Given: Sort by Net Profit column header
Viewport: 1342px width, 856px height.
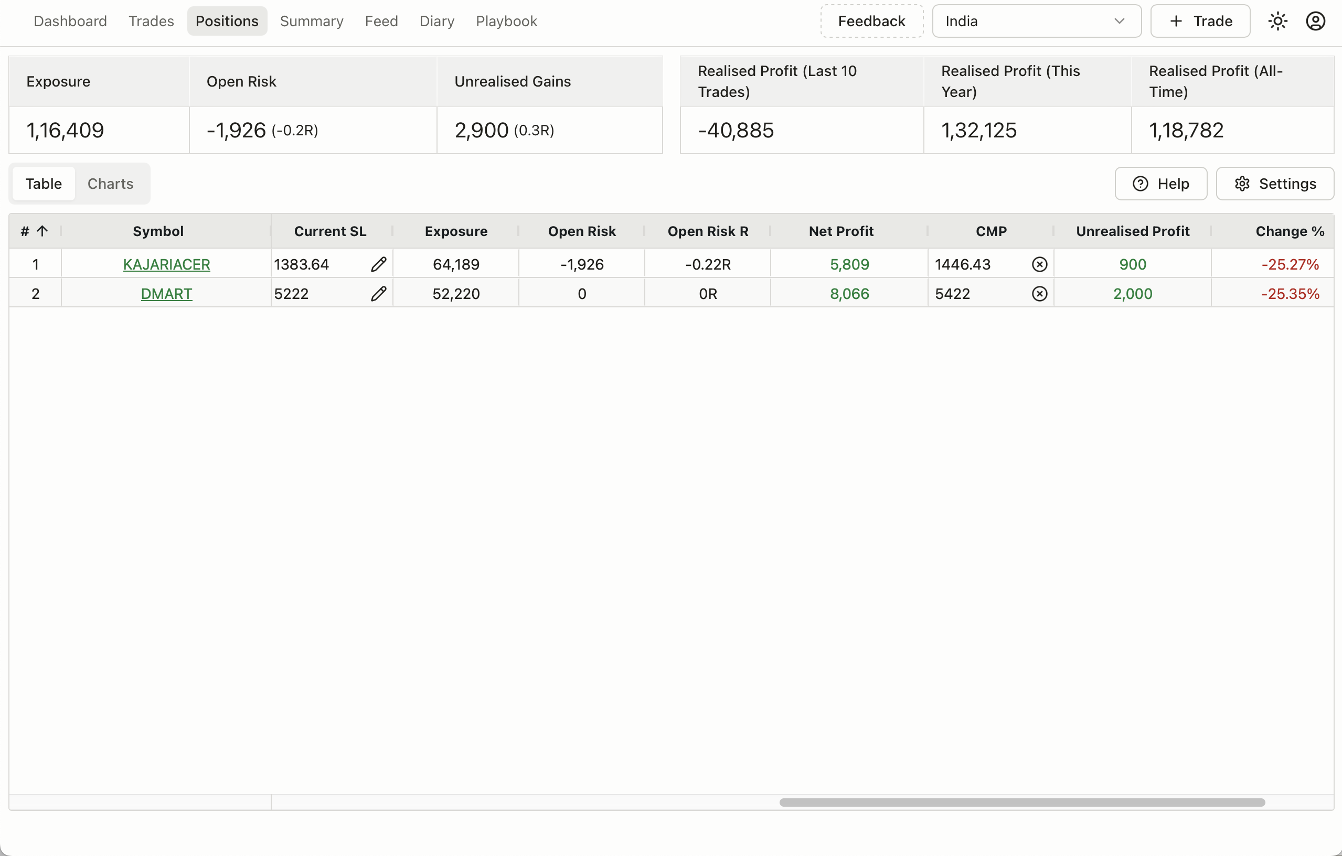Looking at the screenshot, I should coord(840,231).
